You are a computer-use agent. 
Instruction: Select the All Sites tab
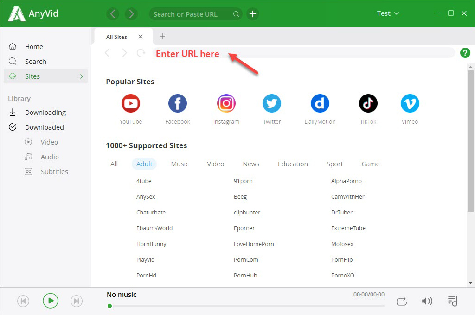(116, 37)
